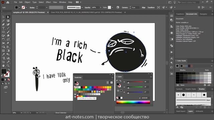Select the Hand tool

point(3,66)
